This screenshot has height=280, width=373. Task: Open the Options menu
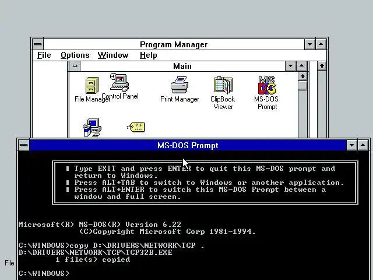point(75,55)
